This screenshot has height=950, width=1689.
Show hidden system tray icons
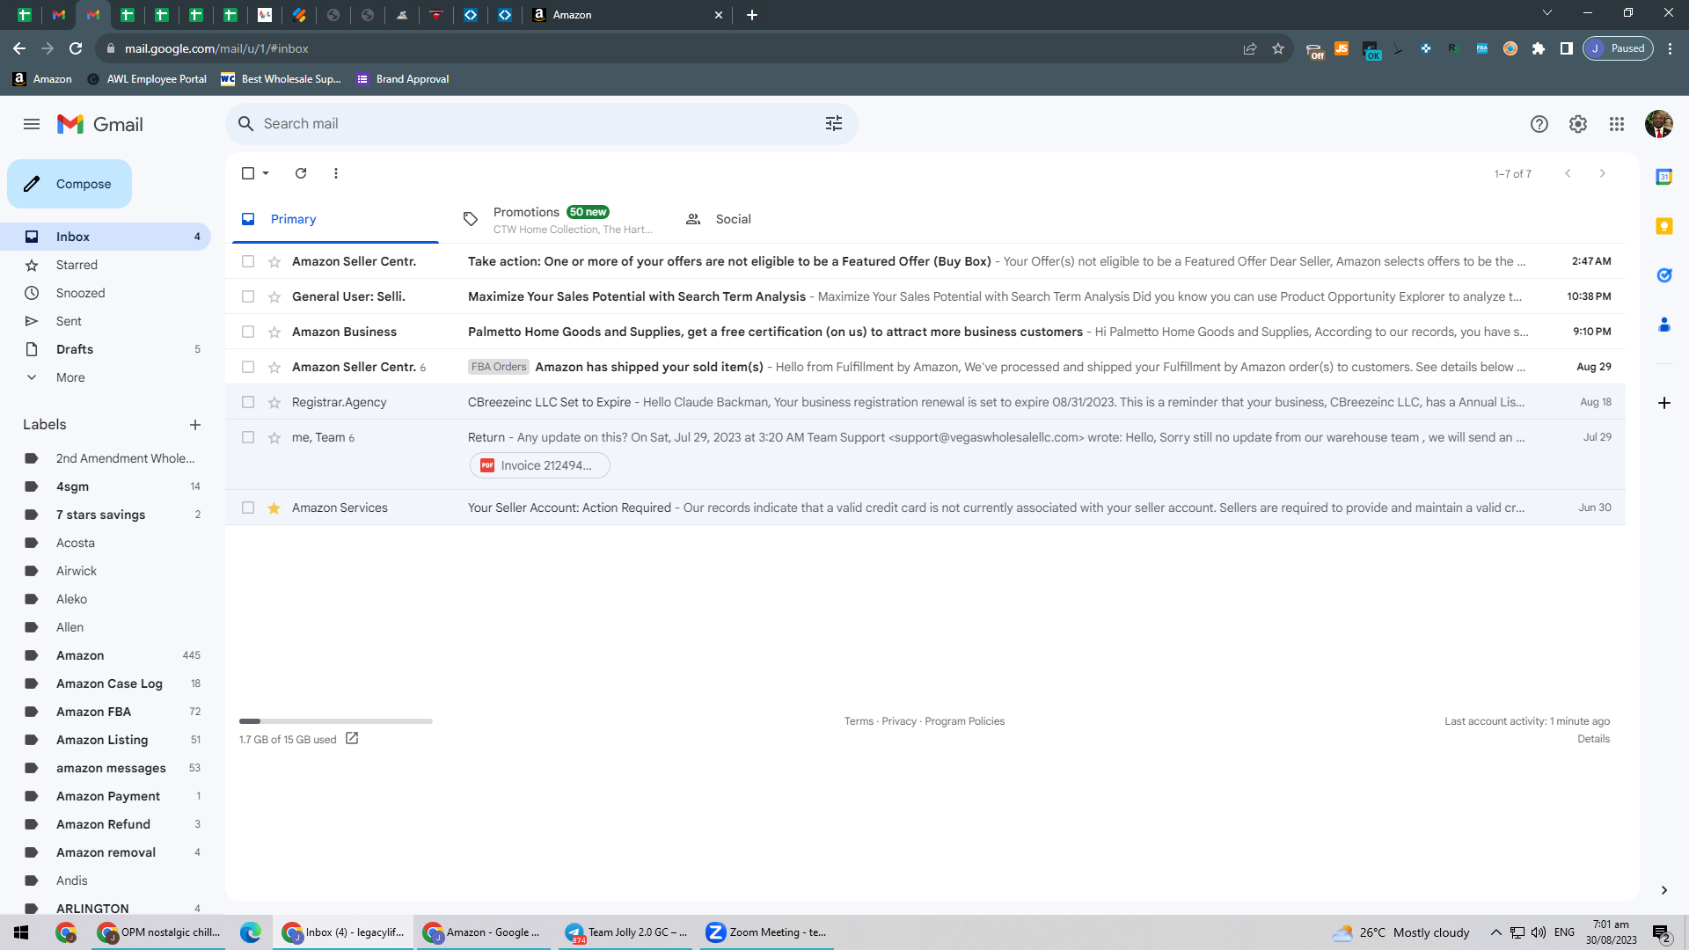(x=1495, y=932)
